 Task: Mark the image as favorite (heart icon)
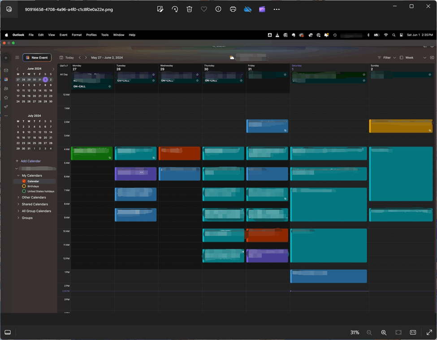[x=204, y=9]
